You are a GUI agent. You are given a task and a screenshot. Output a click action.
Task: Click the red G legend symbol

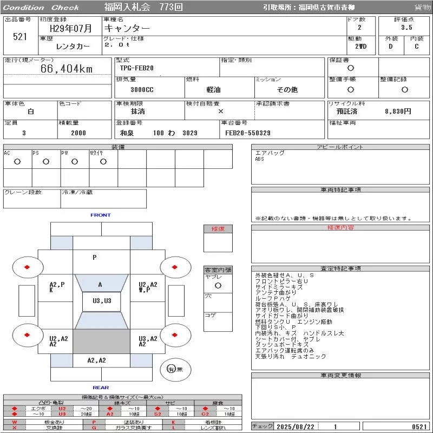coord(94,428)
